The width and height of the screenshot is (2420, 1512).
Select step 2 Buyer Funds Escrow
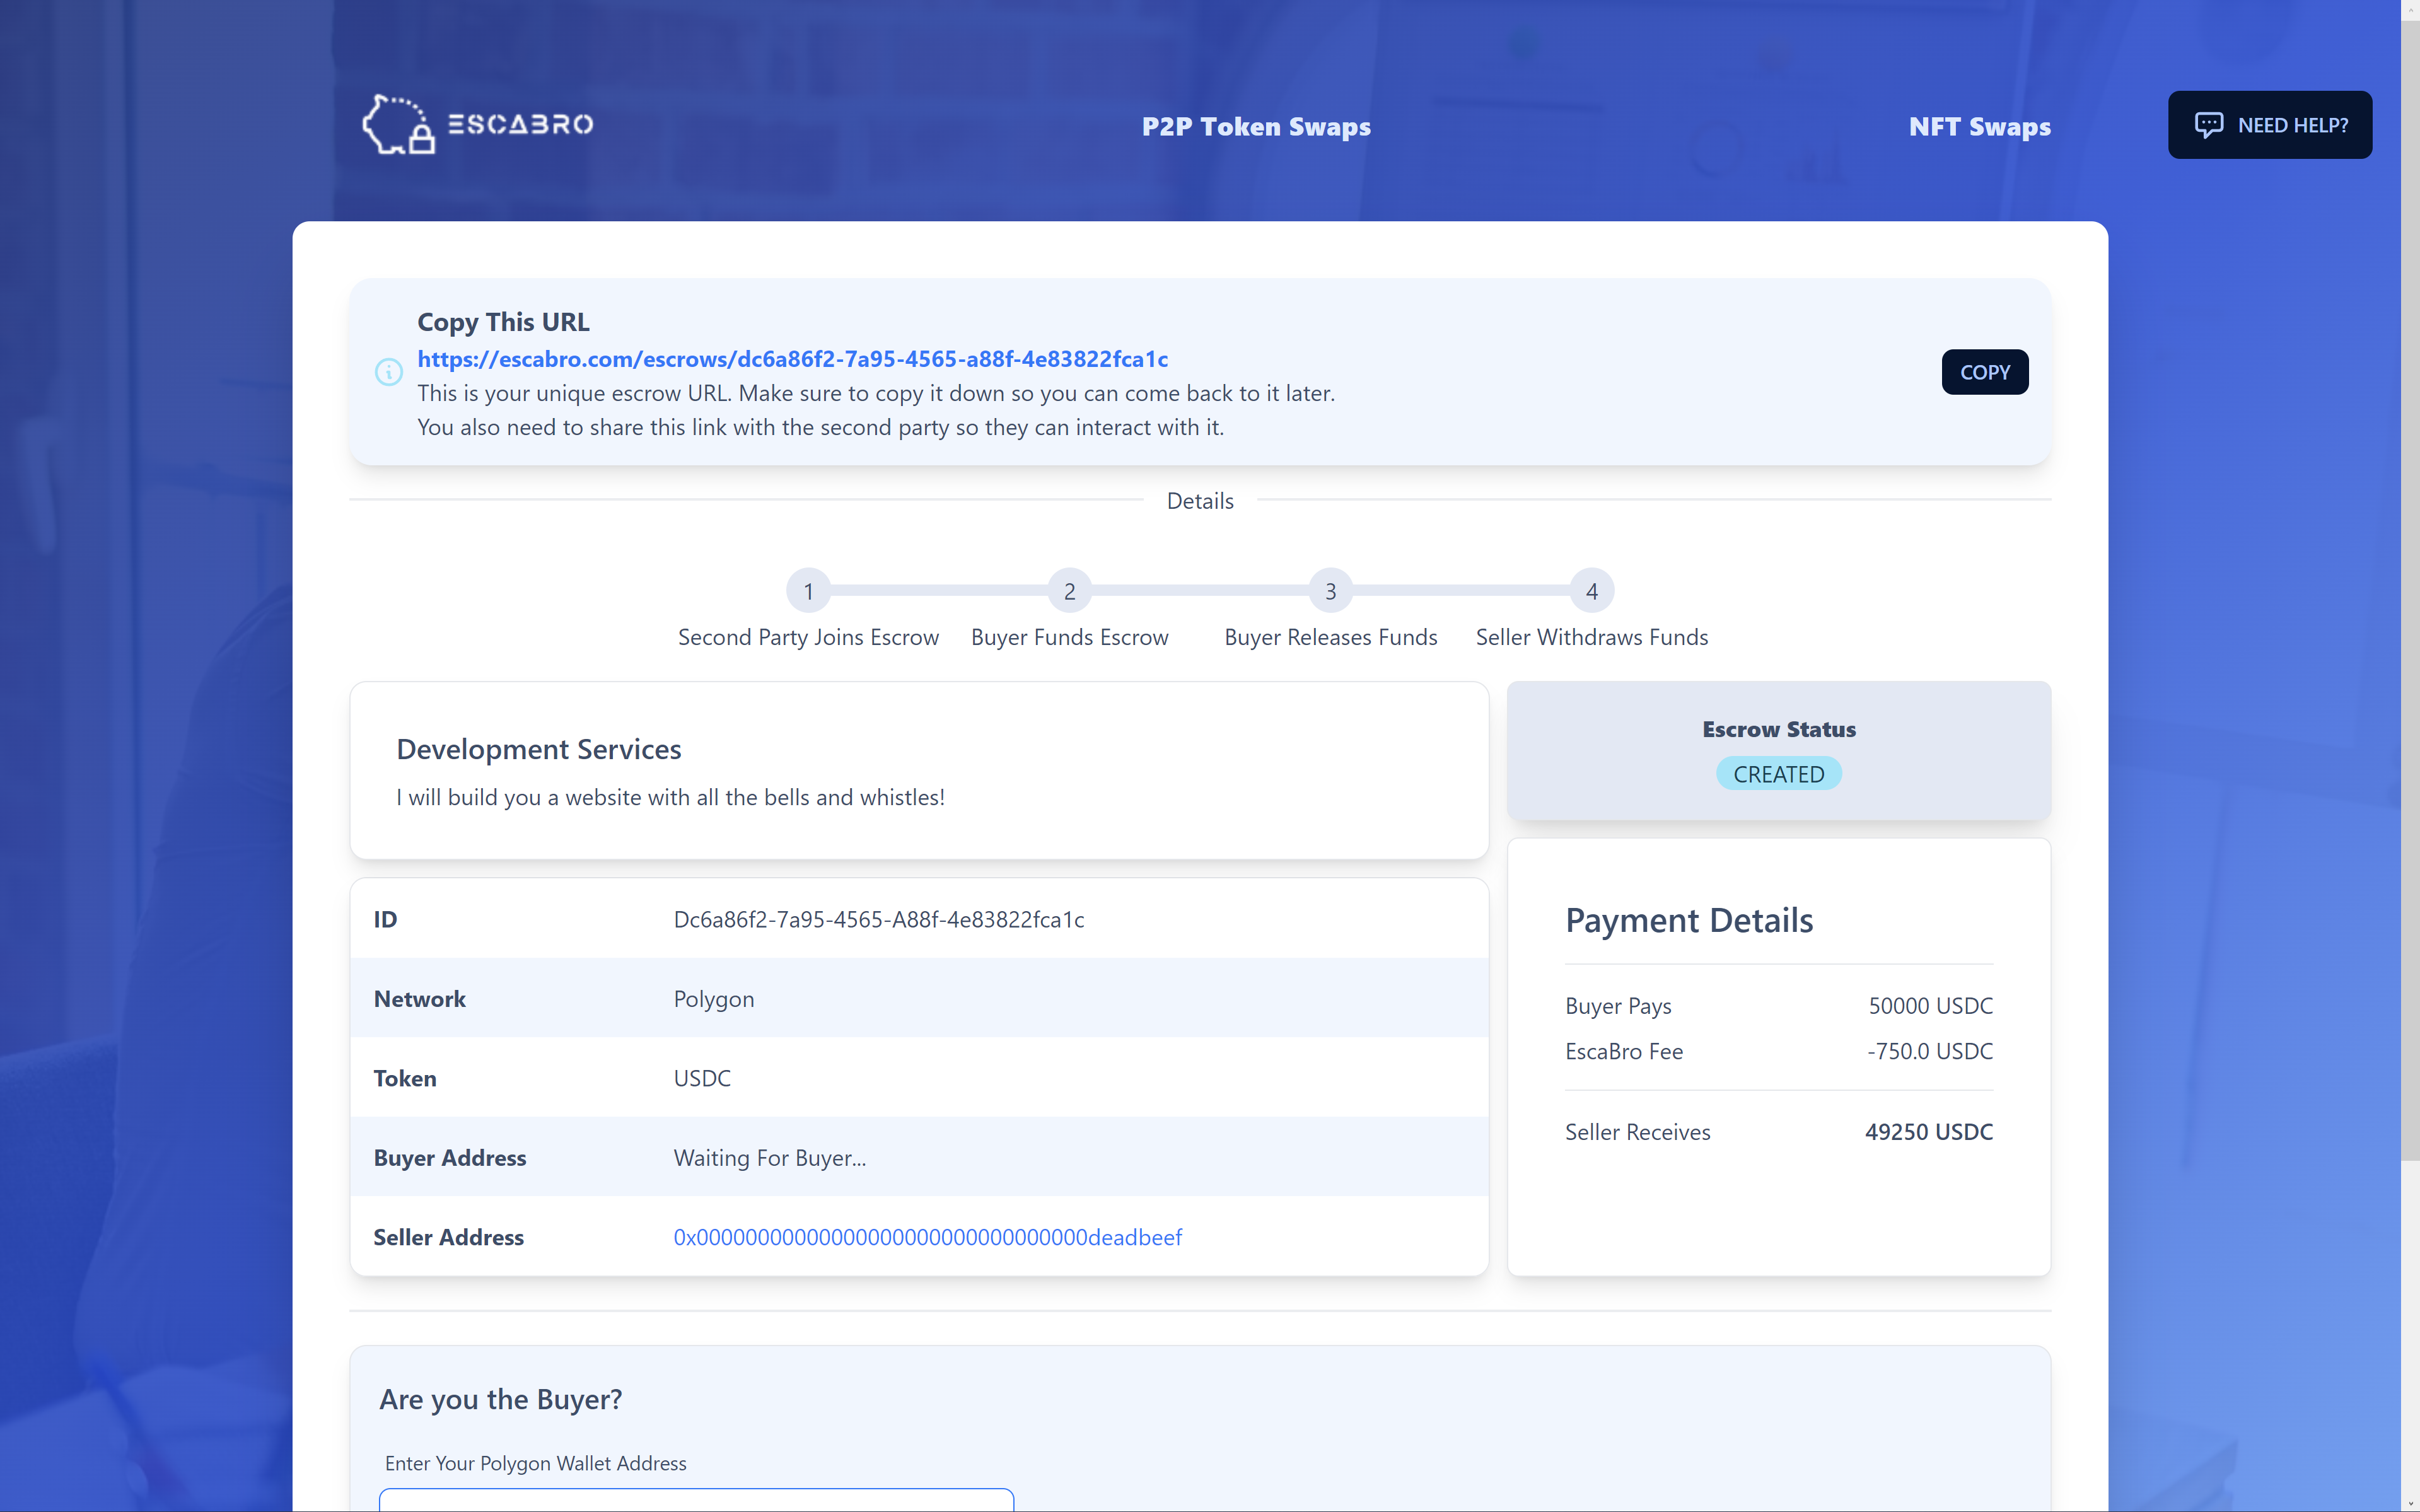point(1069,591)
